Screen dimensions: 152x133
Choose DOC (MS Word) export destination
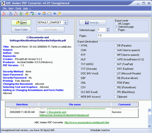(88, 73)
